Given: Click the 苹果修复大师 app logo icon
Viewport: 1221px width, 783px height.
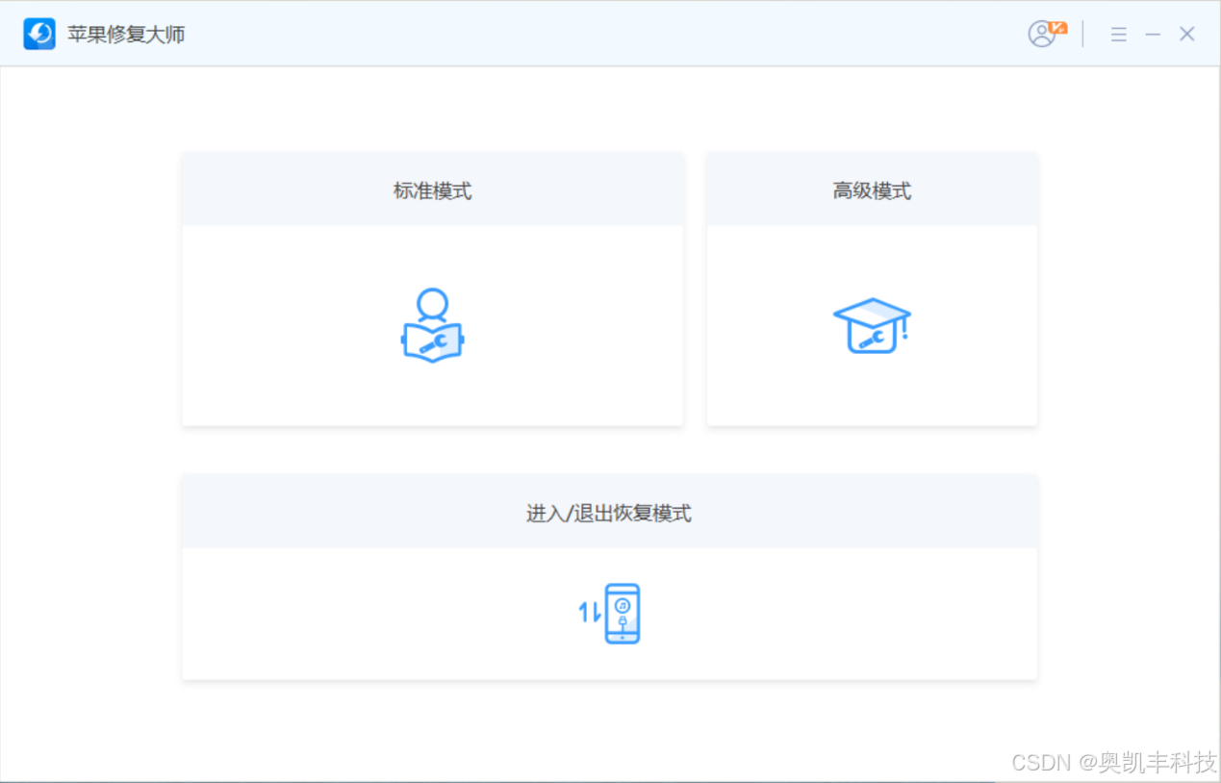Looking at the screenshot, I should [x=39, y=35].
